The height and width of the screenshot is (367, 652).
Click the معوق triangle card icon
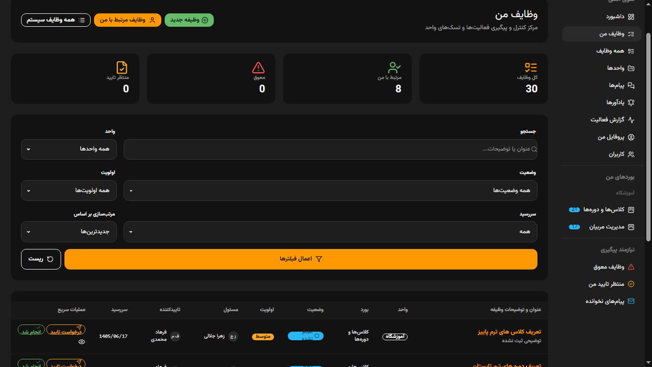(258, 67)
